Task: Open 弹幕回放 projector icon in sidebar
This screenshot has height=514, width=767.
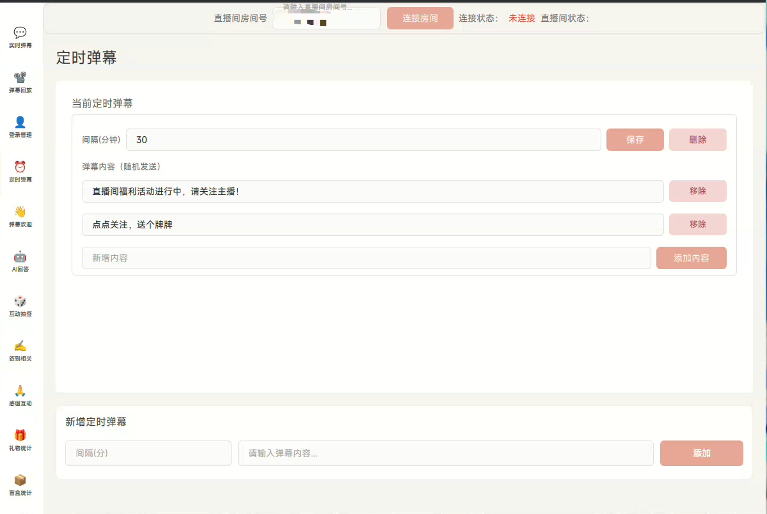Action: click(x=20, y=77)
